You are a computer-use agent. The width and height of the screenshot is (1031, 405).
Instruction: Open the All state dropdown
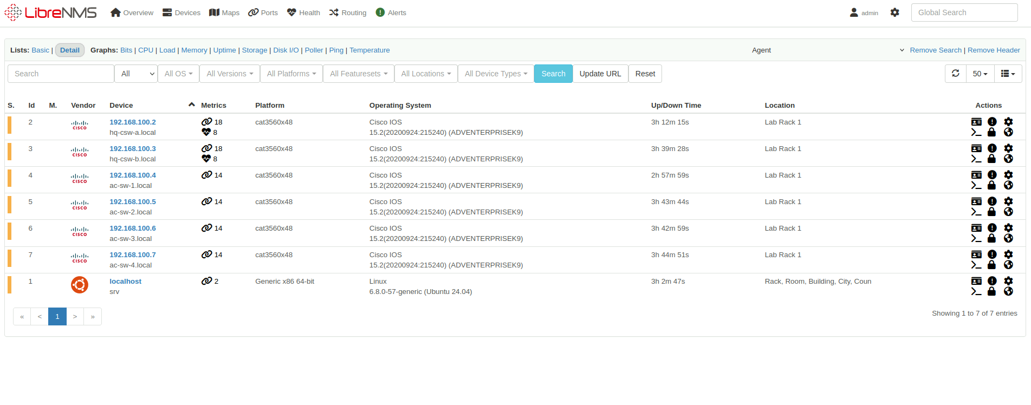coord(136,74)
